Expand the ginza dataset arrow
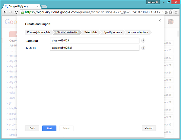Image resolution: width=181 pixels, height=140 pixels. [7, 98]
